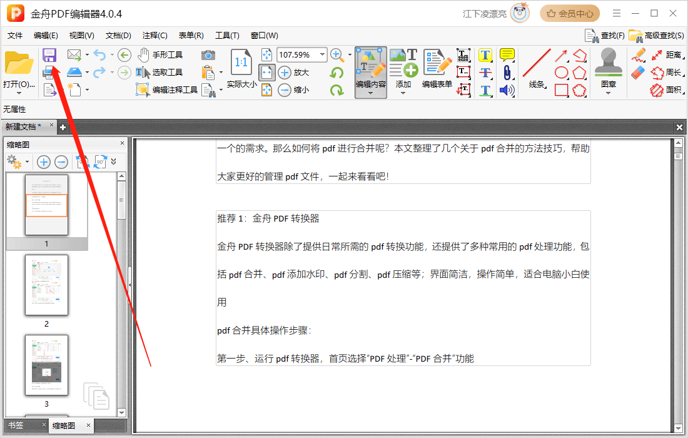
Task: Select the red text box tool icon
Action: click(x=463, y=73)
